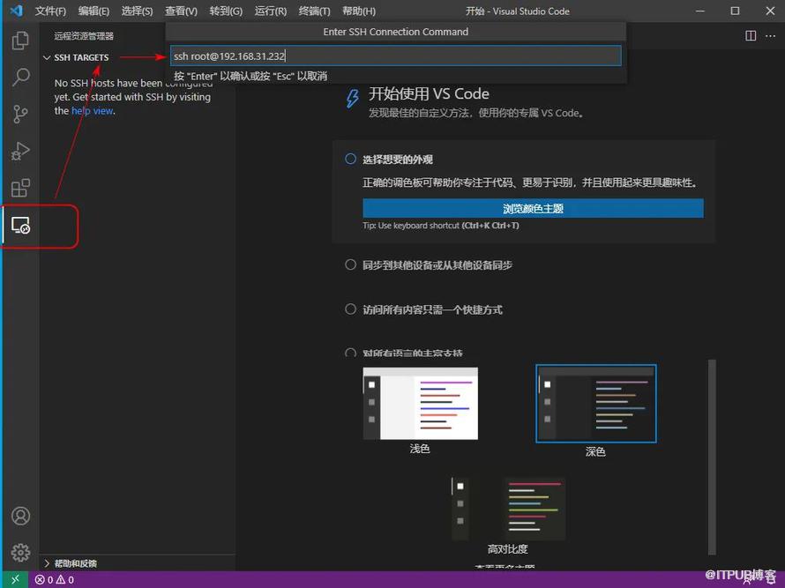The width and height of the screenshot is (785, 588).
Task: Choose the 浅色 light theme thumbnail
Action: click(x=420, y=404)
